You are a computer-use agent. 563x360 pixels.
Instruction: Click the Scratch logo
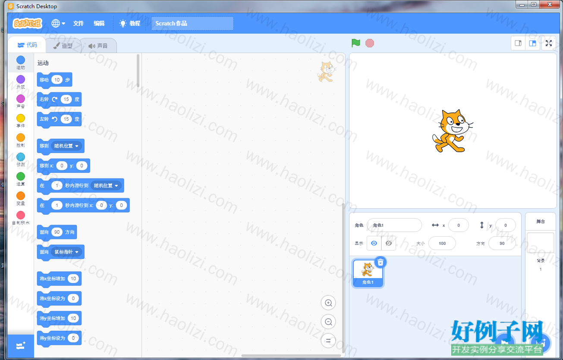click(x=27, y=23)
